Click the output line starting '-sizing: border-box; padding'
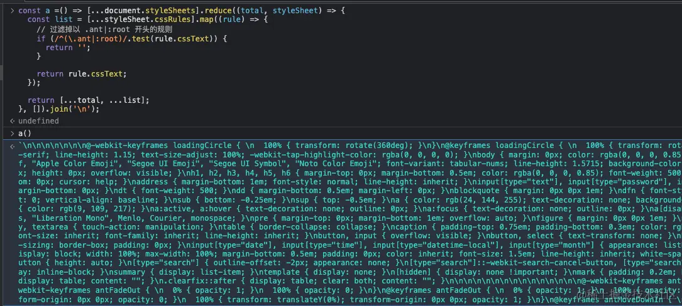This screenshot has height=306, width=682. click(350, 245)
